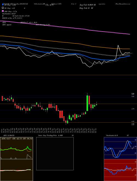
Task: Click the white 50 Day legend swatch
Action: [x=3, y=8]
